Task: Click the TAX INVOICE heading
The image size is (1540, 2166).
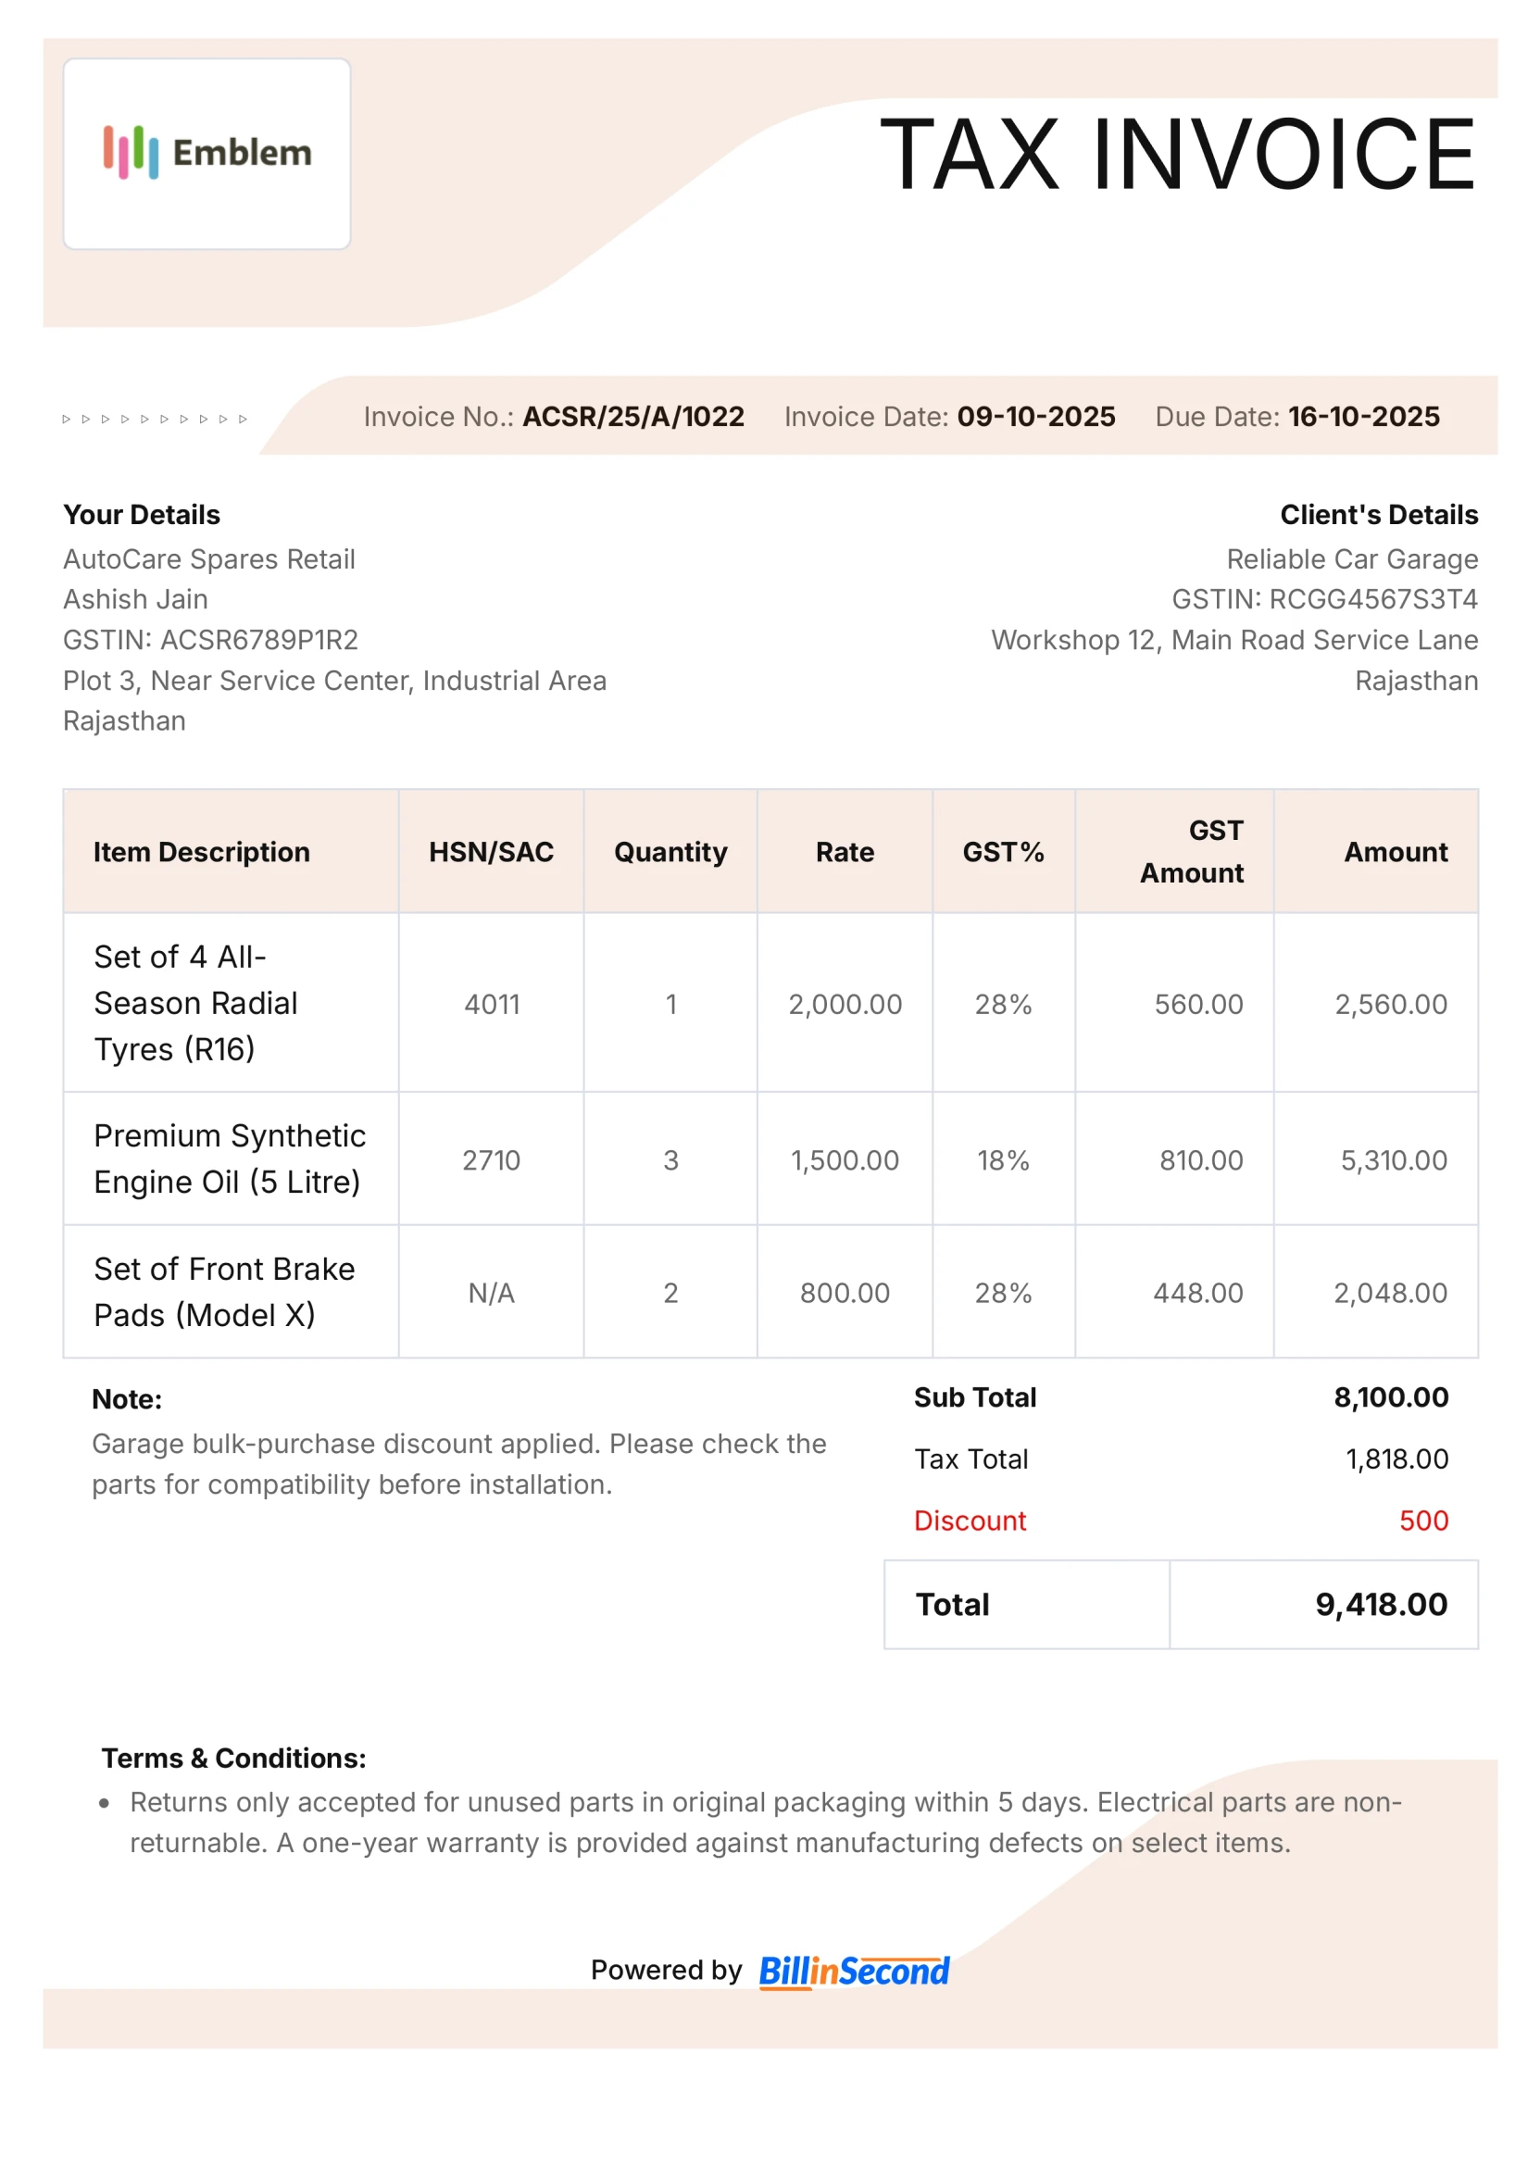Action: tap(1177, 155)
